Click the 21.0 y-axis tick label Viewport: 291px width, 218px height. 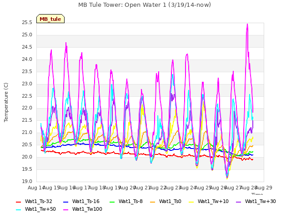point(27,132)
